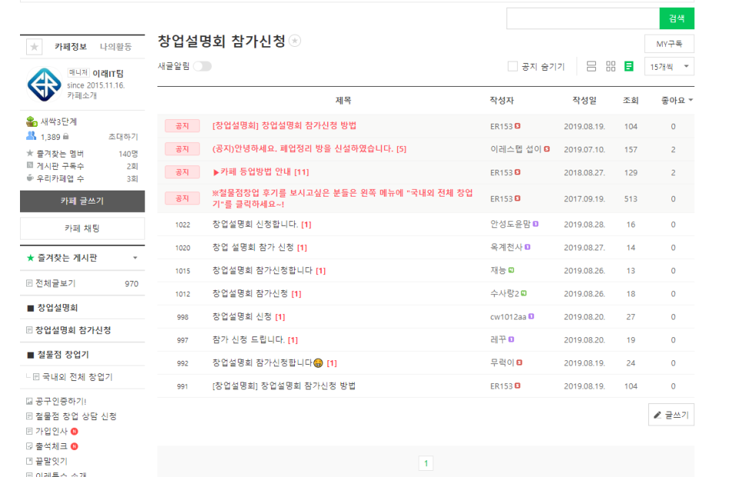Open post 991 창업설명회 참가신청 방법
Viewport: 742px width, 477px height.
click(x=283, y=386)
